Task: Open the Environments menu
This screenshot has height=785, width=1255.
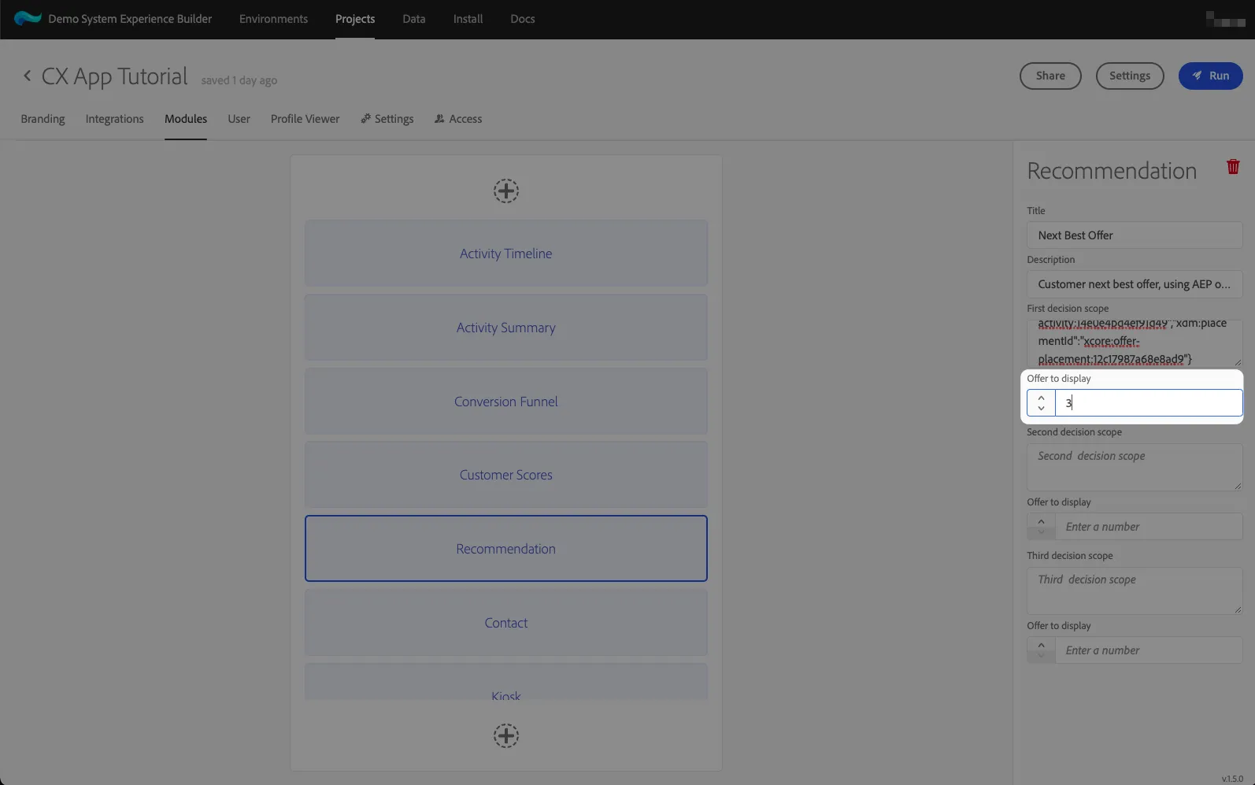Action: (x=273, y=19)
